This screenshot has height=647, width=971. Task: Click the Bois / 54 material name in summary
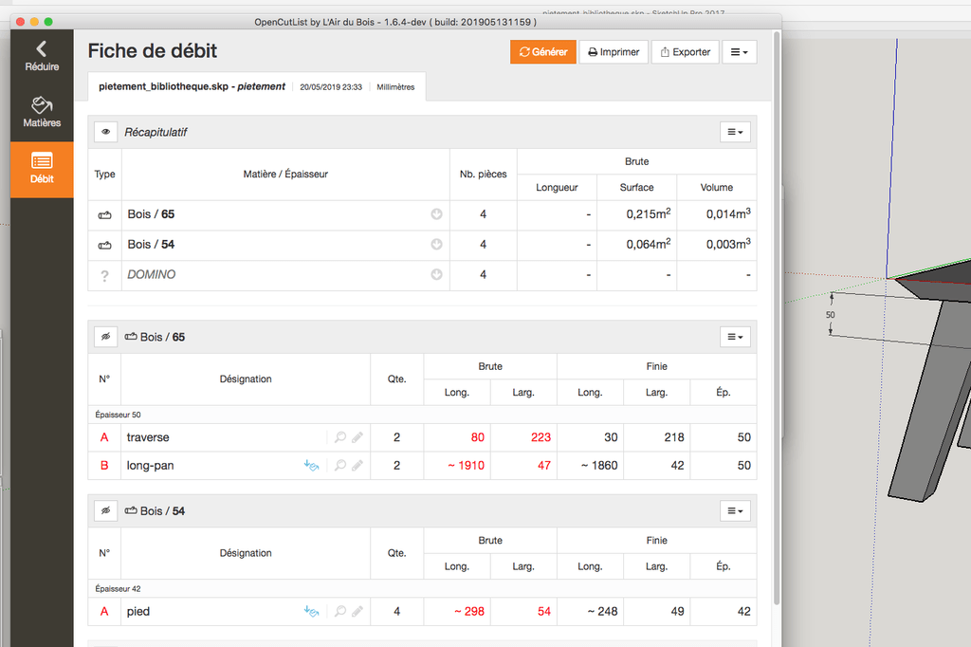[x=151, y=245]
